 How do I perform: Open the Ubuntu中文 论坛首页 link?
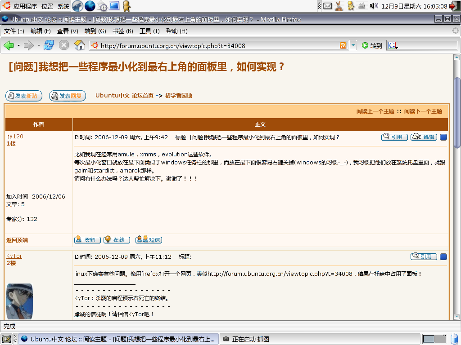coord(124,96)
